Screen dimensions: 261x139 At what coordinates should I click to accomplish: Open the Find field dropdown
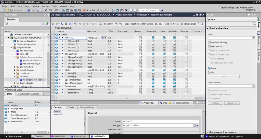pos(253,38)
